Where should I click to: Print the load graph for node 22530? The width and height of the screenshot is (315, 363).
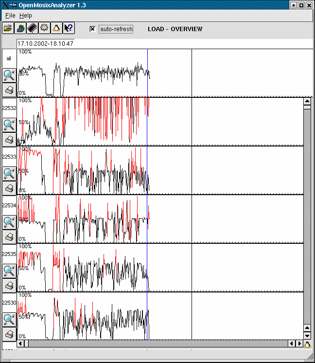(9, 334)
